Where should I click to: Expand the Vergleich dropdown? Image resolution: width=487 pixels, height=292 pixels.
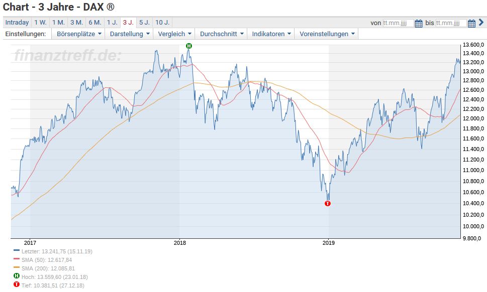174,34
